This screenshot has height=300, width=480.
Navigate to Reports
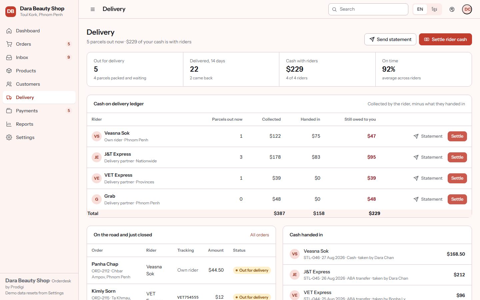point(39,124)
